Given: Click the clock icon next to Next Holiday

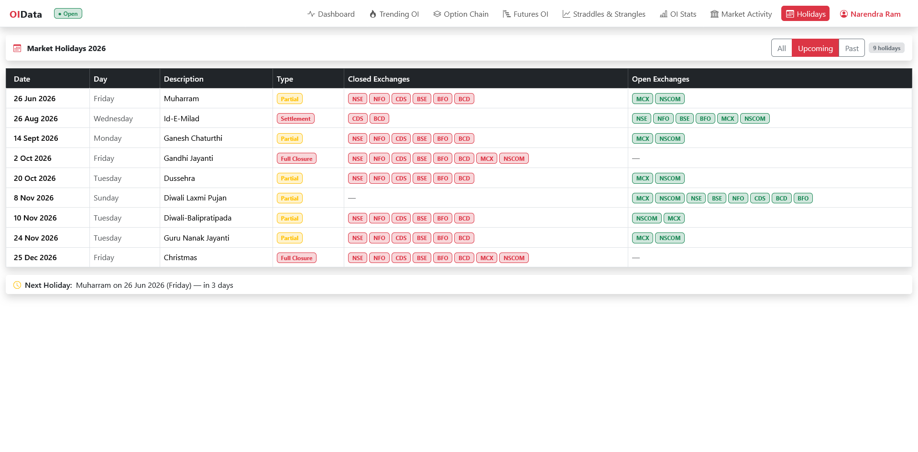Looking at the screenshot, I should pyautogui.click(x=17, y=285).
